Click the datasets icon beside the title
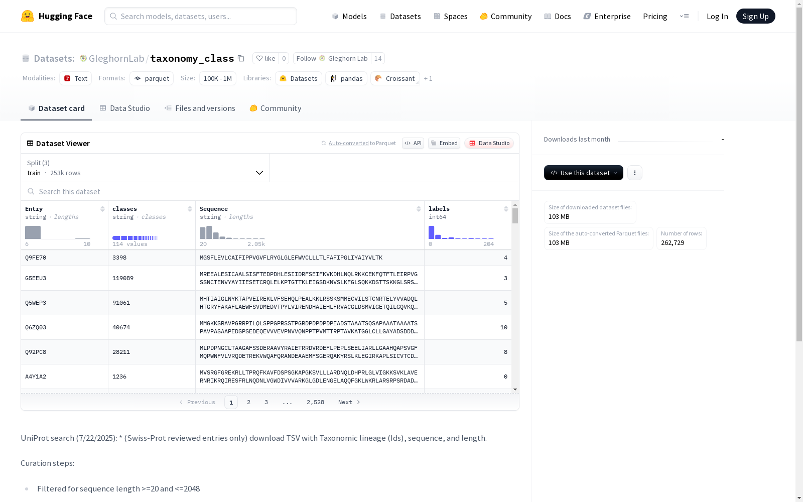The height and width of the screenshot is (502, 803). click(x=26, y=58)
